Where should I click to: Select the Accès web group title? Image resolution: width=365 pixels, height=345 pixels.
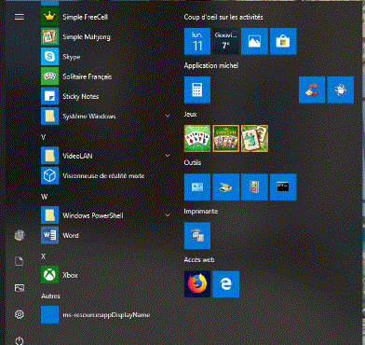199,259
